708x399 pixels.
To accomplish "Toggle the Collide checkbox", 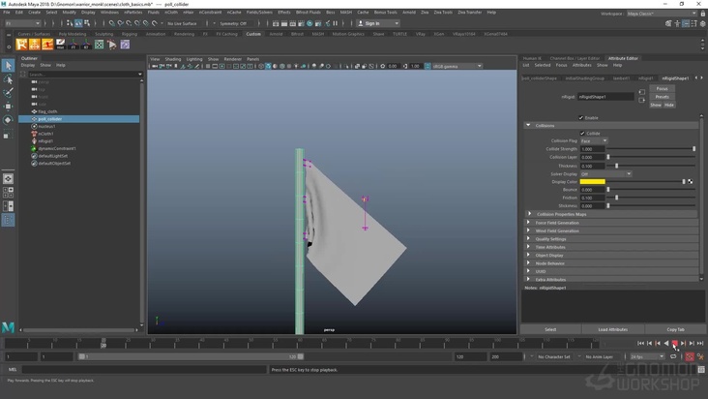I will point(582,133).
